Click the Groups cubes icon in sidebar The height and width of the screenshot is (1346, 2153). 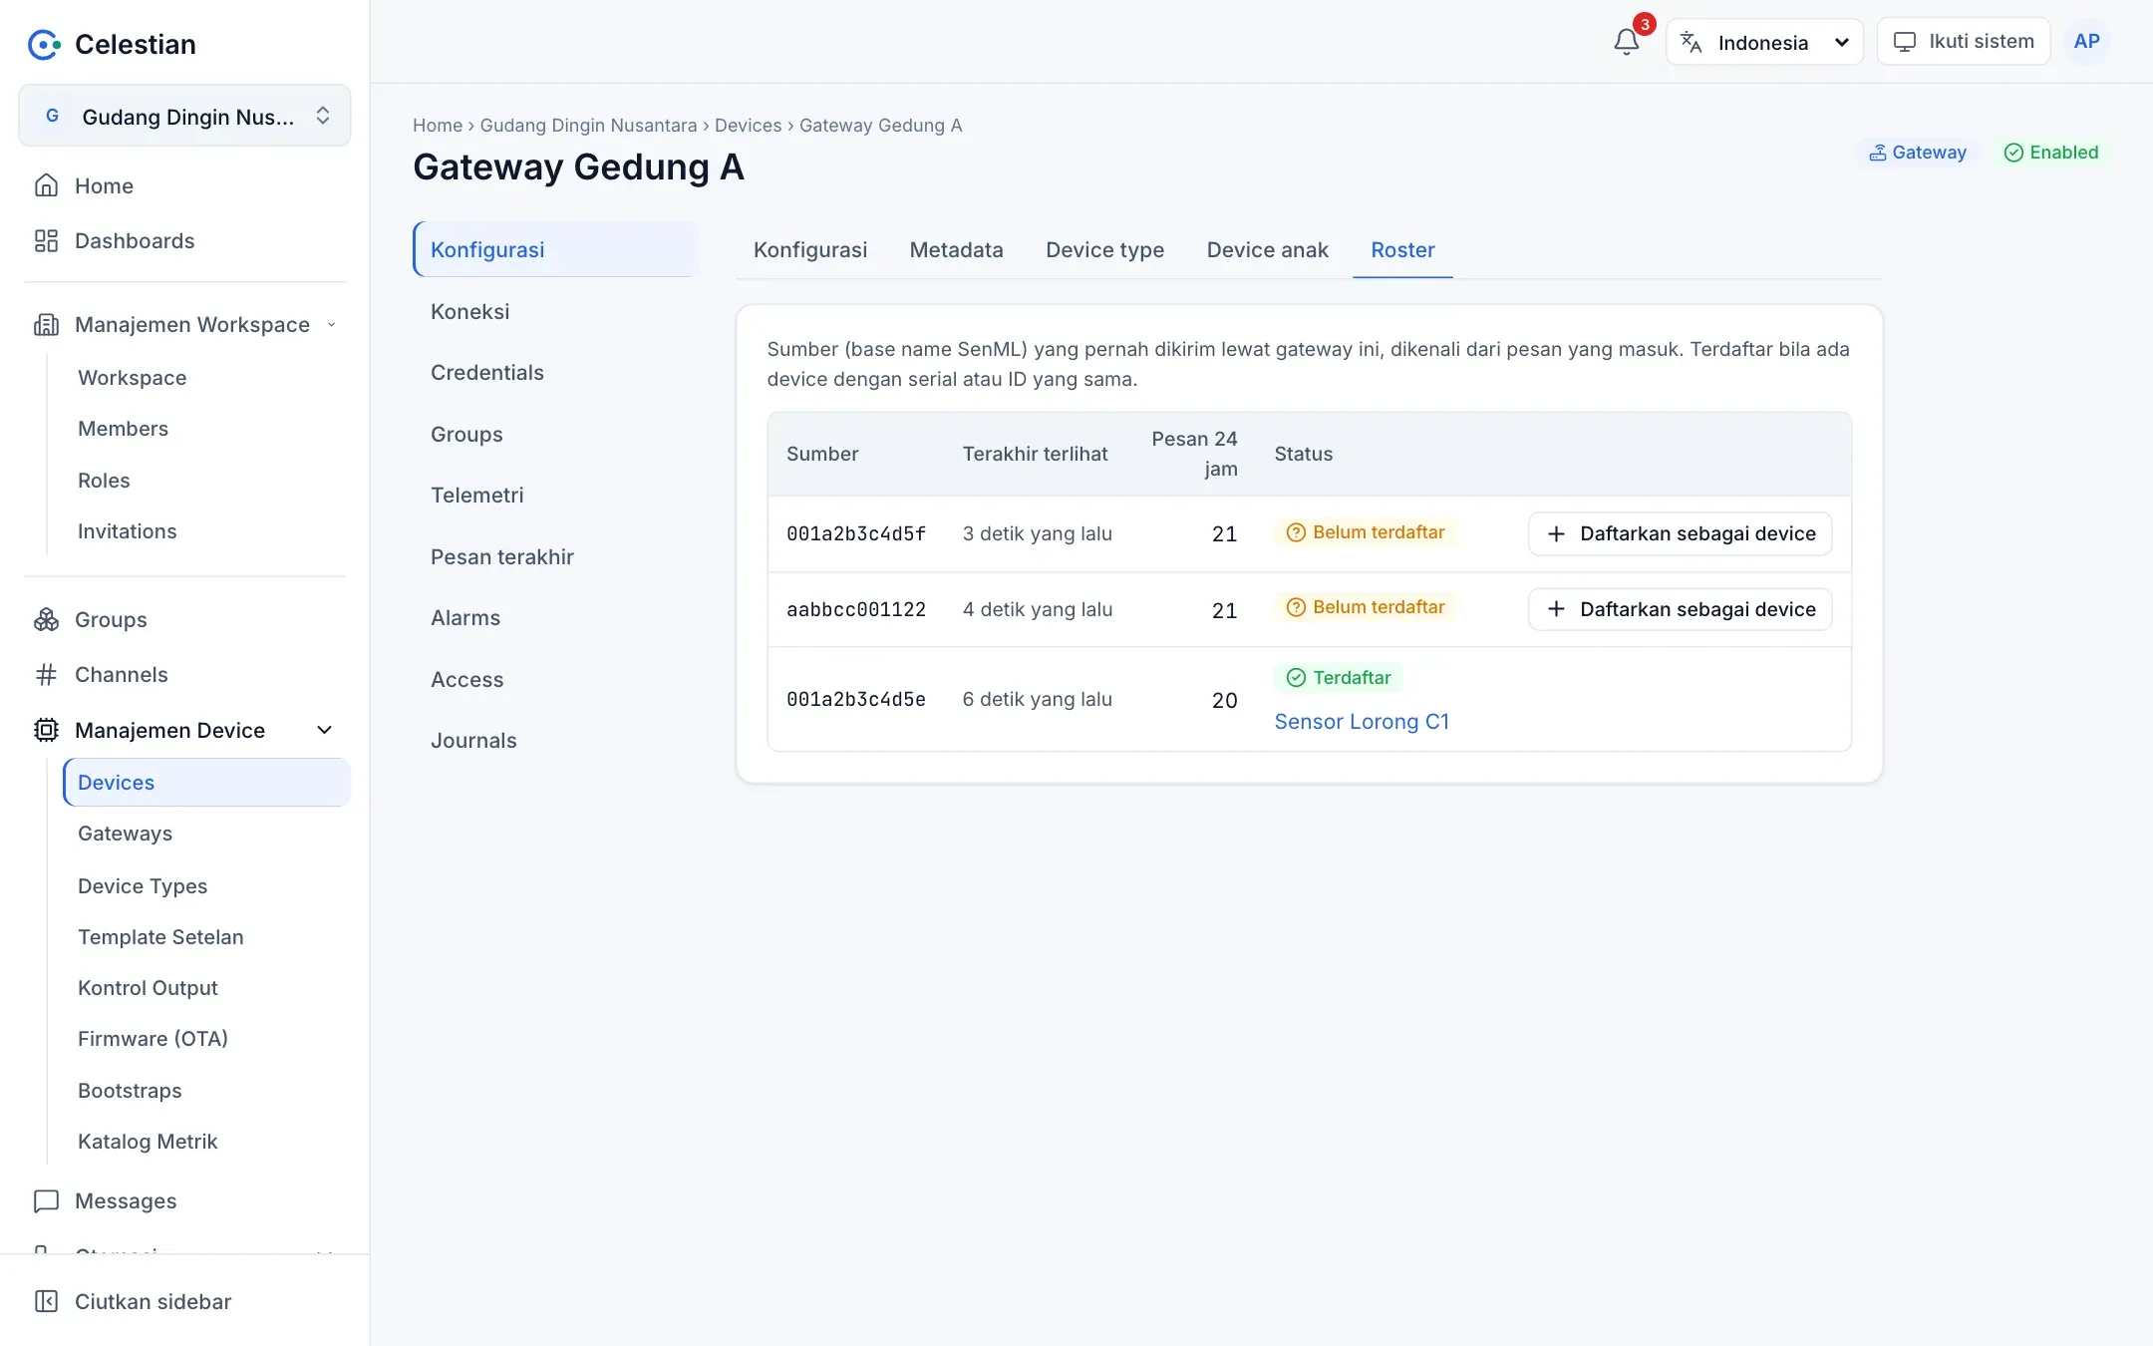pyautogui.click(x=46, y=619)
